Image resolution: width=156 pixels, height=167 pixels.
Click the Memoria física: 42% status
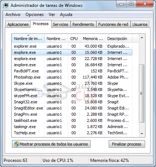[x=109, y=160]
